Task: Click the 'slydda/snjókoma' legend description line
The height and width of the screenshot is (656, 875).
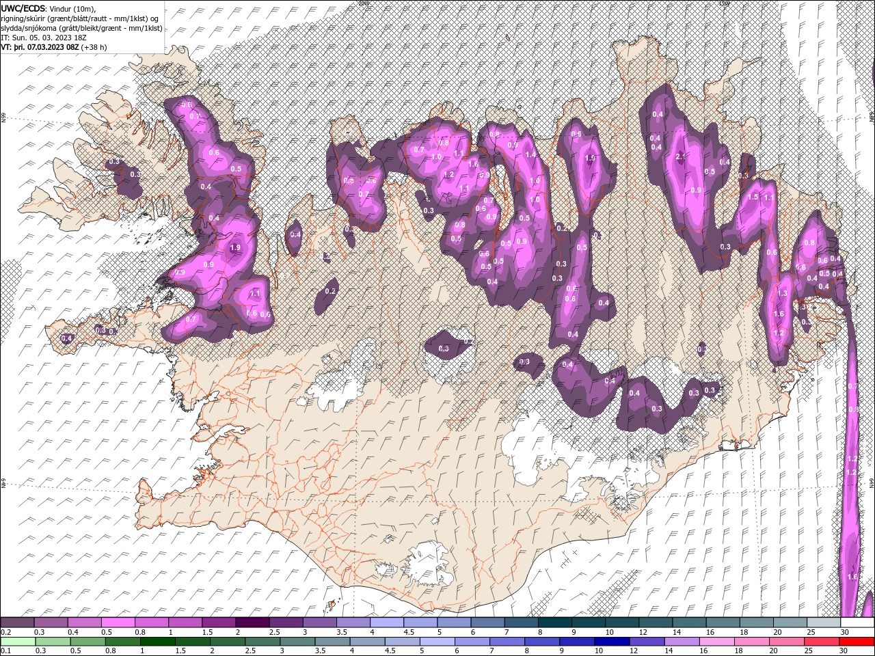Action: (x=81, y=28)
